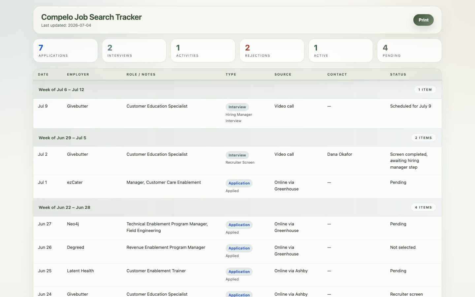Click the Application tag in the Latent Health row
The image size is (475, 297).
tap(239, 272)
